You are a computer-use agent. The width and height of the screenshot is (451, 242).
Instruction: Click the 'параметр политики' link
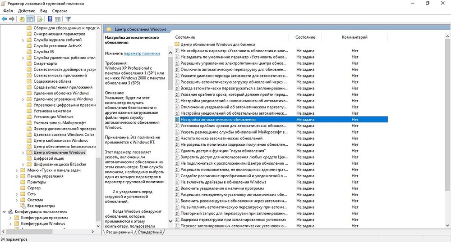pyautogui.click(x=142, y=54)
